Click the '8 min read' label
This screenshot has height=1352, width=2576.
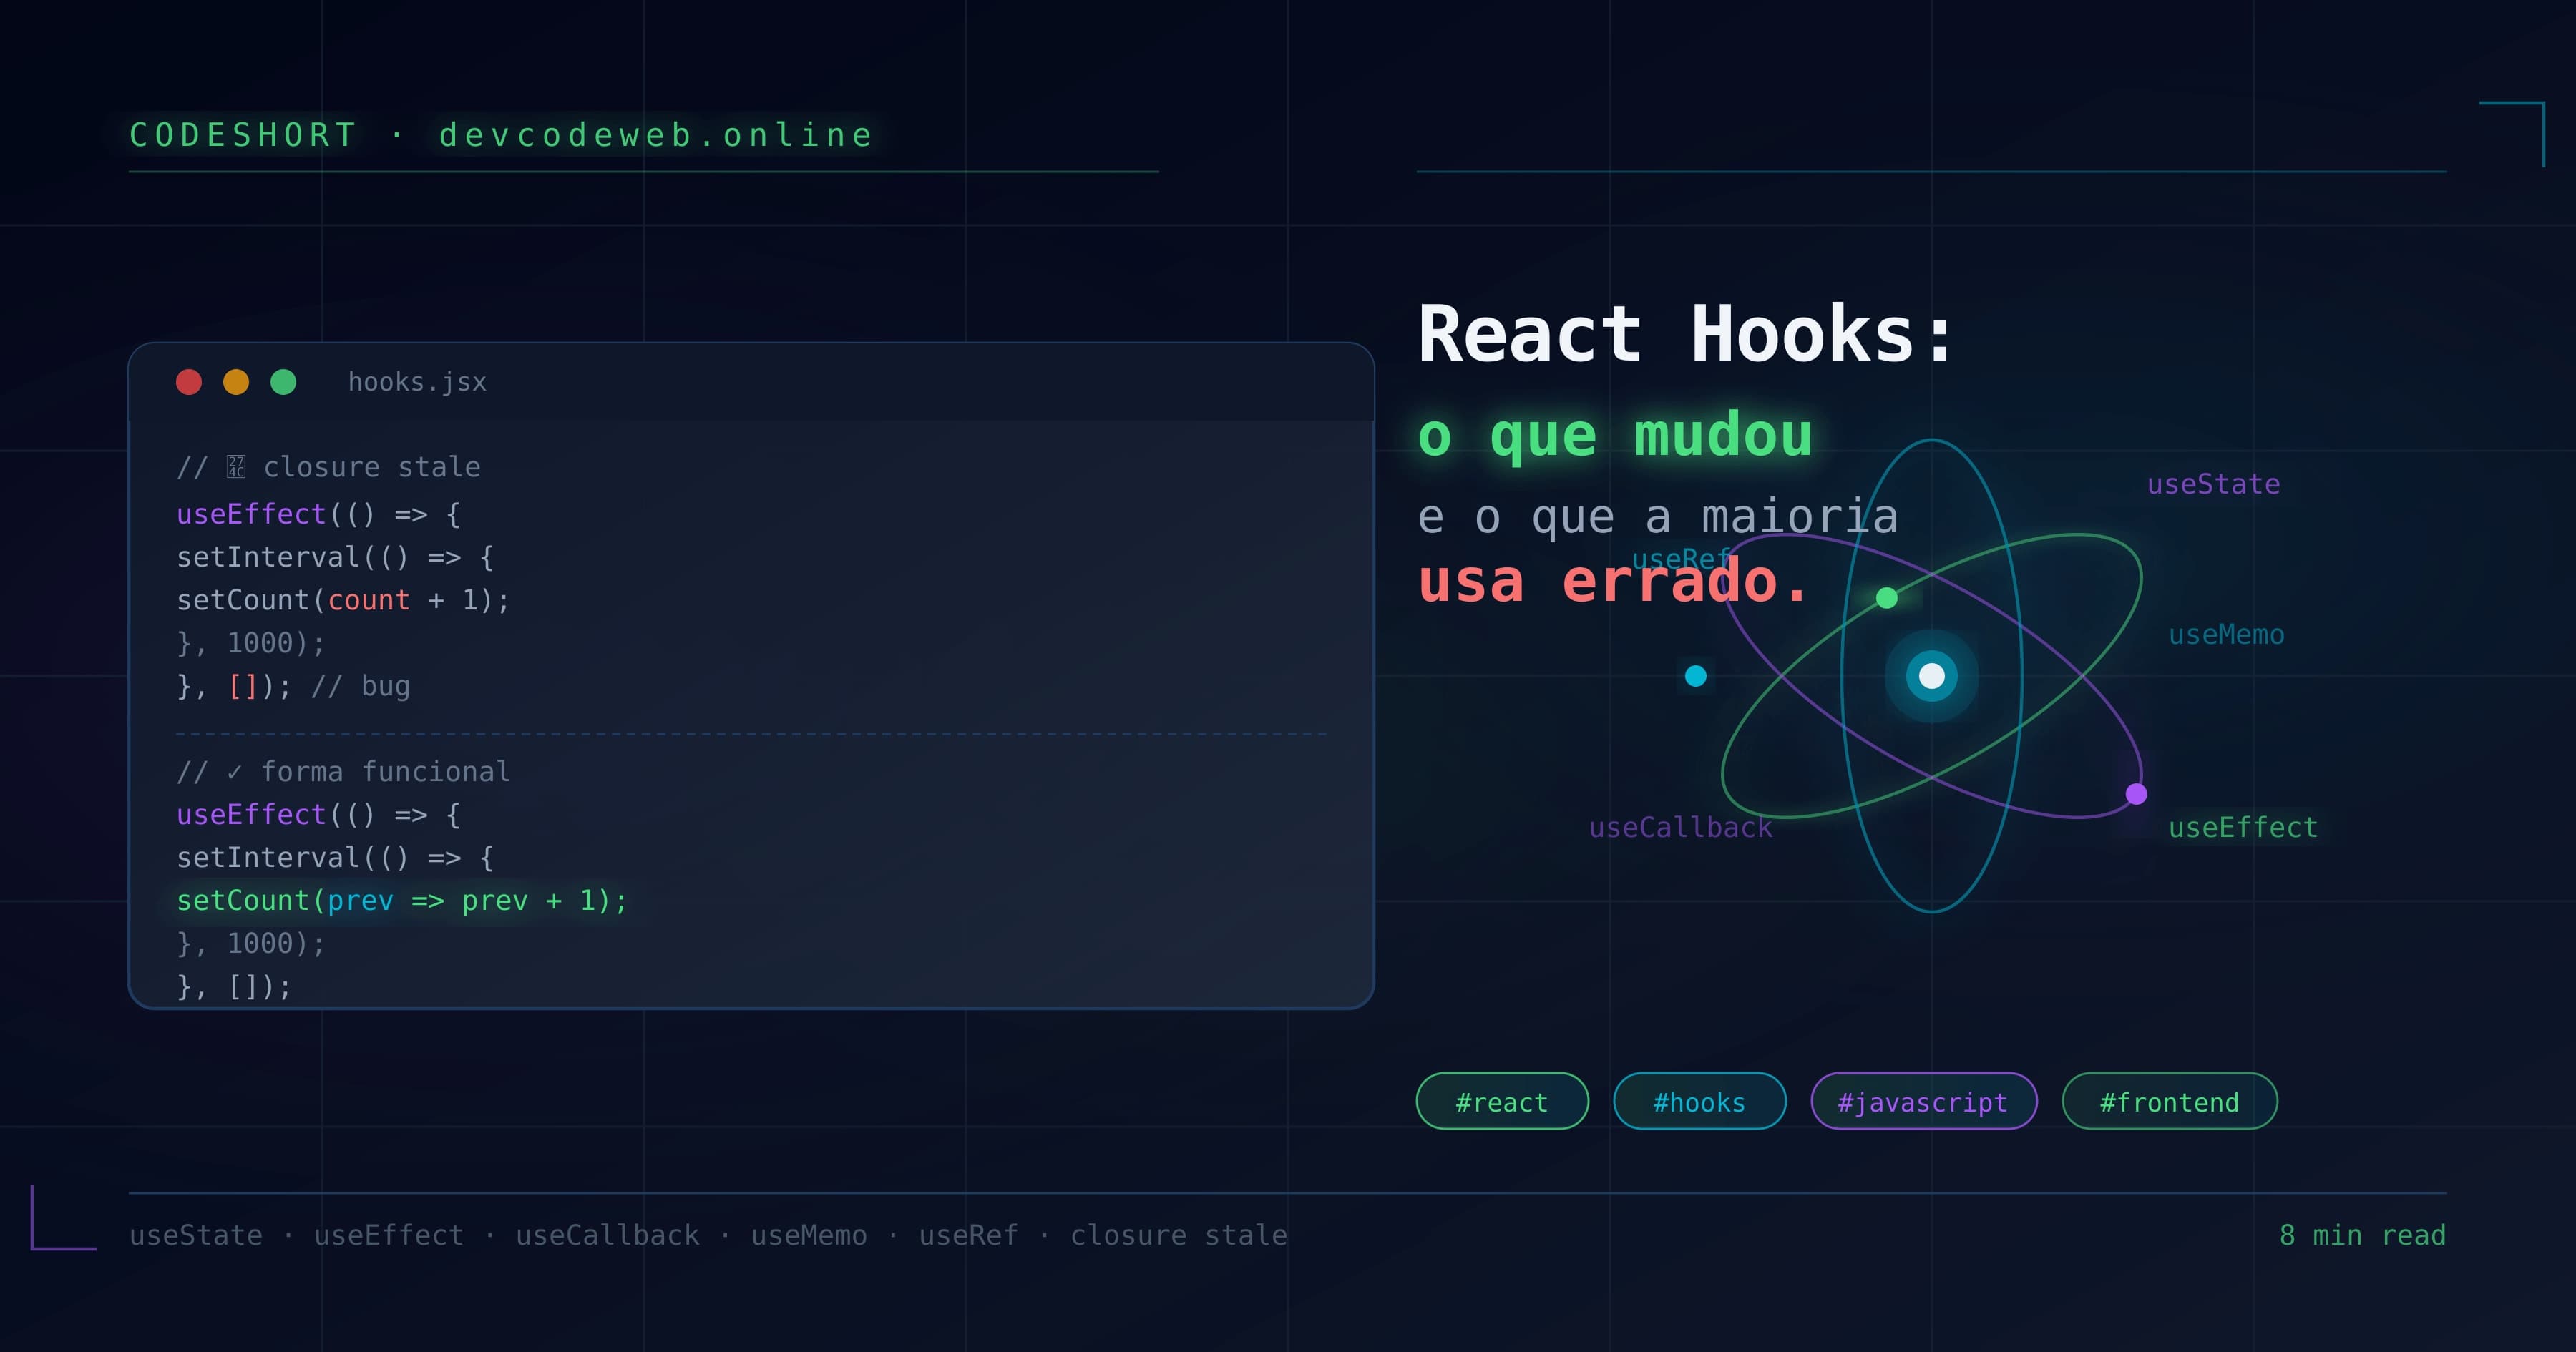click(x=2363, y=1235)
